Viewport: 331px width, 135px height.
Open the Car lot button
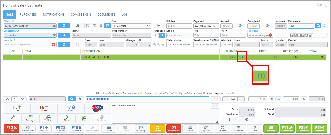tap(109, 128)
